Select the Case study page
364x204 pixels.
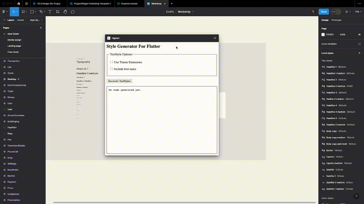tap(13, 52)
